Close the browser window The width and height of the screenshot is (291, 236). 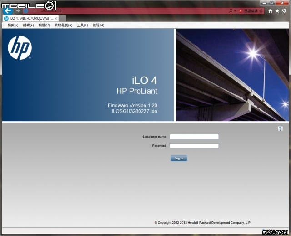(x=282, y=3)
